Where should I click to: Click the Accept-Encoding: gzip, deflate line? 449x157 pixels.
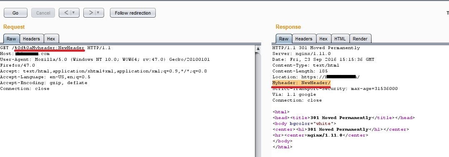coord(43,83)
